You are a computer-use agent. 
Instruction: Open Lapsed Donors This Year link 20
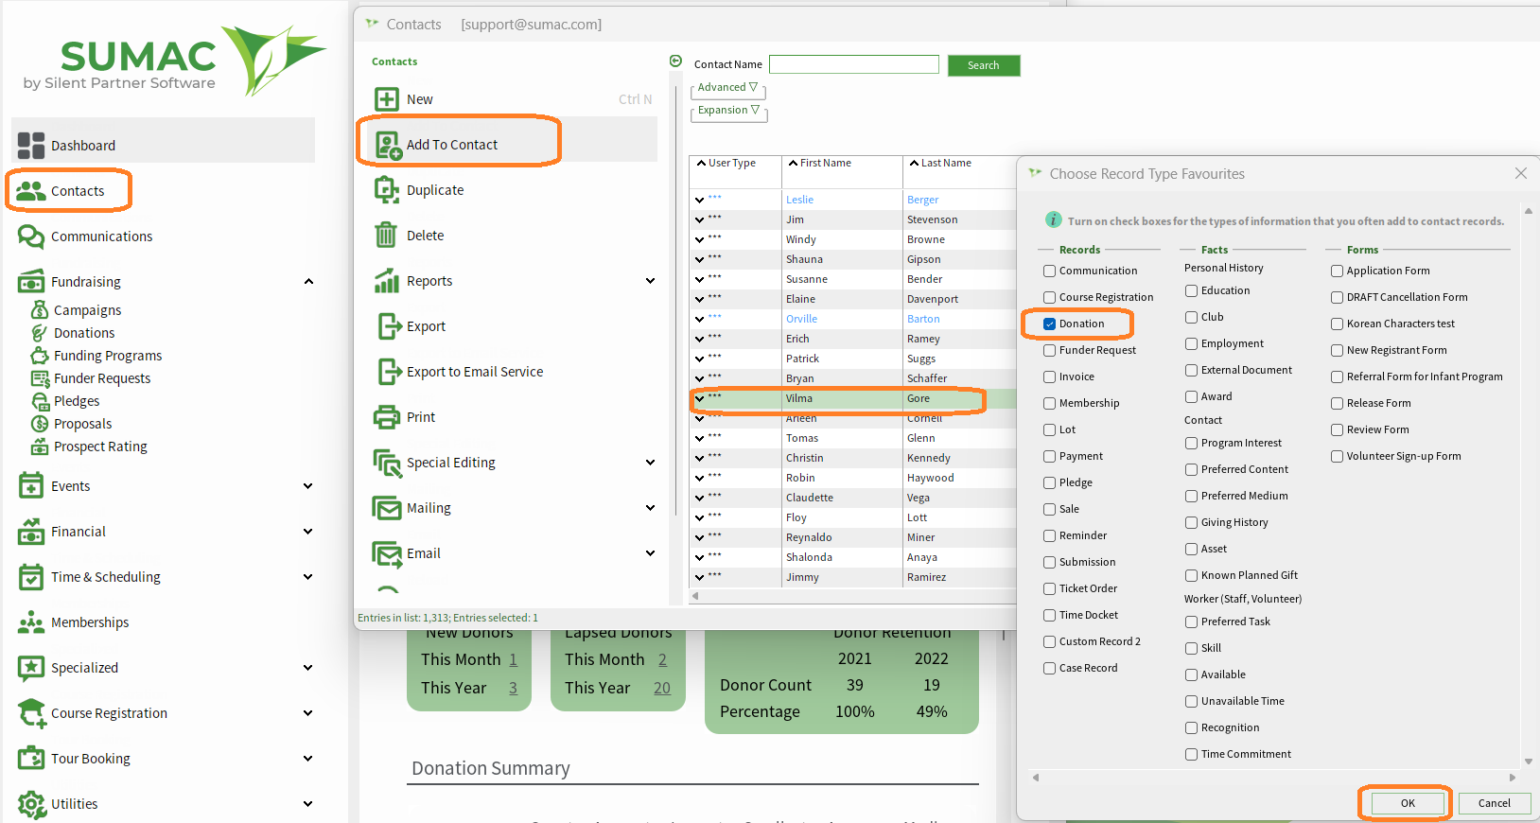pyautogui.click(x=662, y=689)
